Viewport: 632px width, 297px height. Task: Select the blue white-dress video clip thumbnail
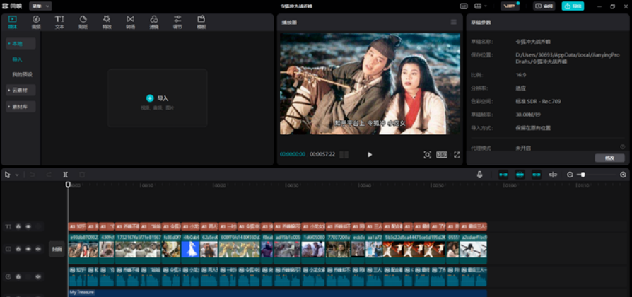[190, 249]
